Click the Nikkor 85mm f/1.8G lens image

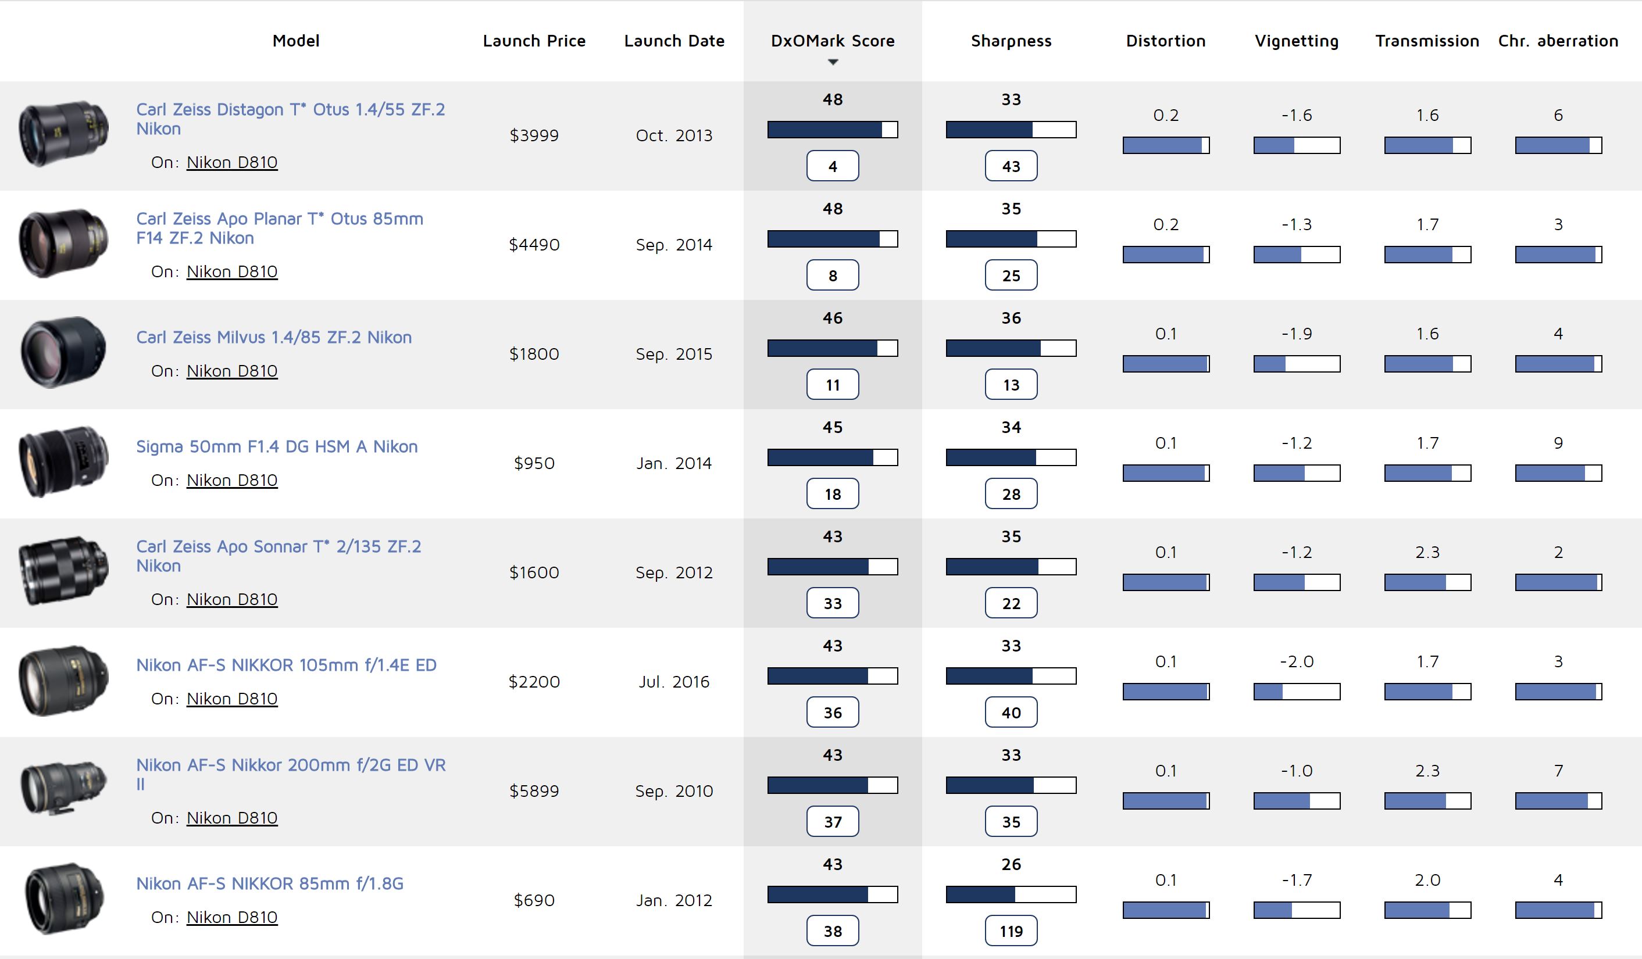[63, 899]
